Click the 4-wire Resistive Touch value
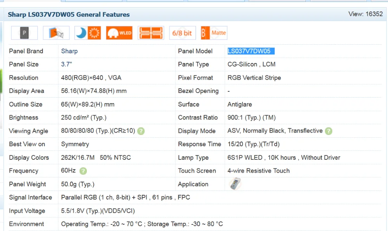Viewport: 388px width, 231px height. 258,171
